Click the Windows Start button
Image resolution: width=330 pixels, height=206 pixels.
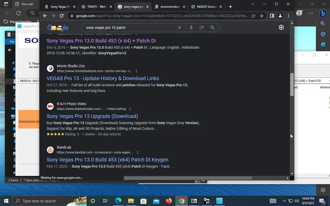point(6,201)
